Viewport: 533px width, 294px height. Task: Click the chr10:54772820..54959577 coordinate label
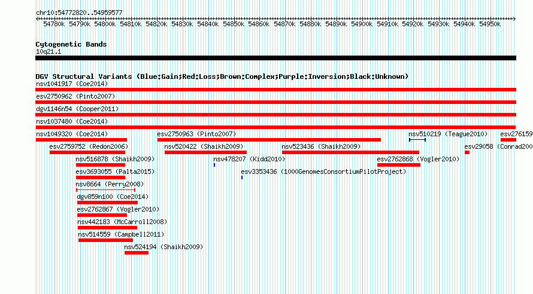coord(79,13)
